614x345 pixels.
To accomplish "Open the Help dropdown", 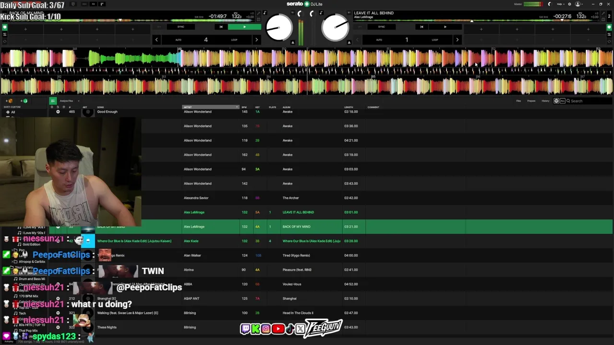I will 560,4.
